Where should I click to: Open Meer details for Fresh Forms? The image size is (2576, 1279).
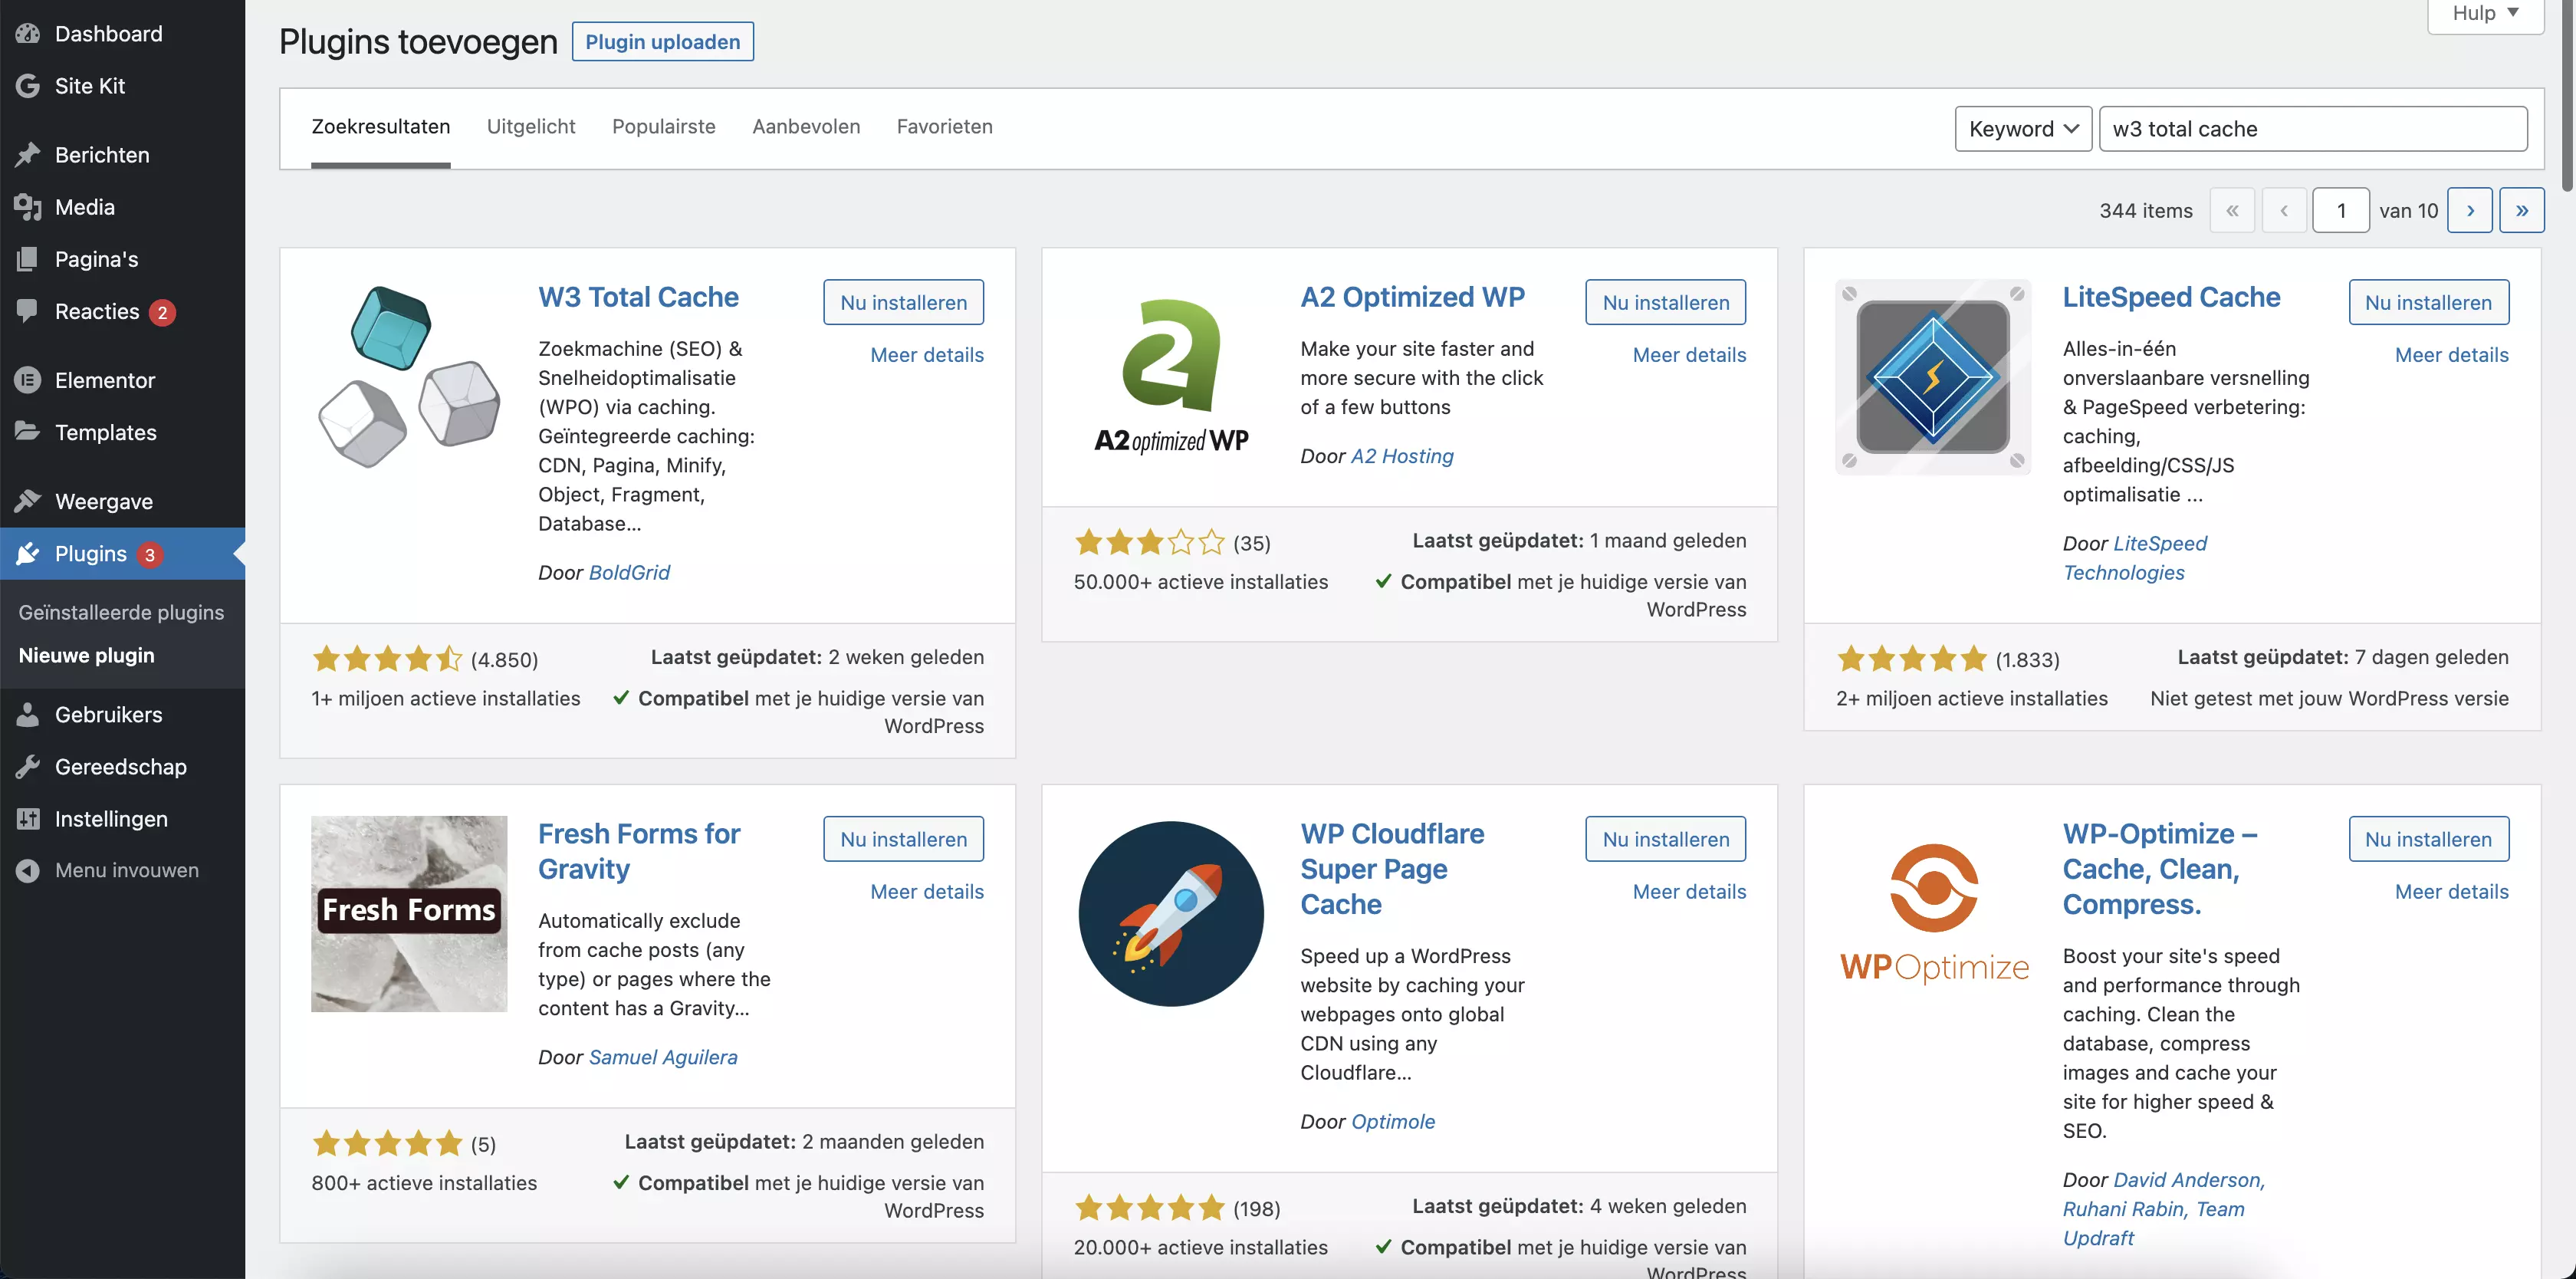click(x=927, y=892)
